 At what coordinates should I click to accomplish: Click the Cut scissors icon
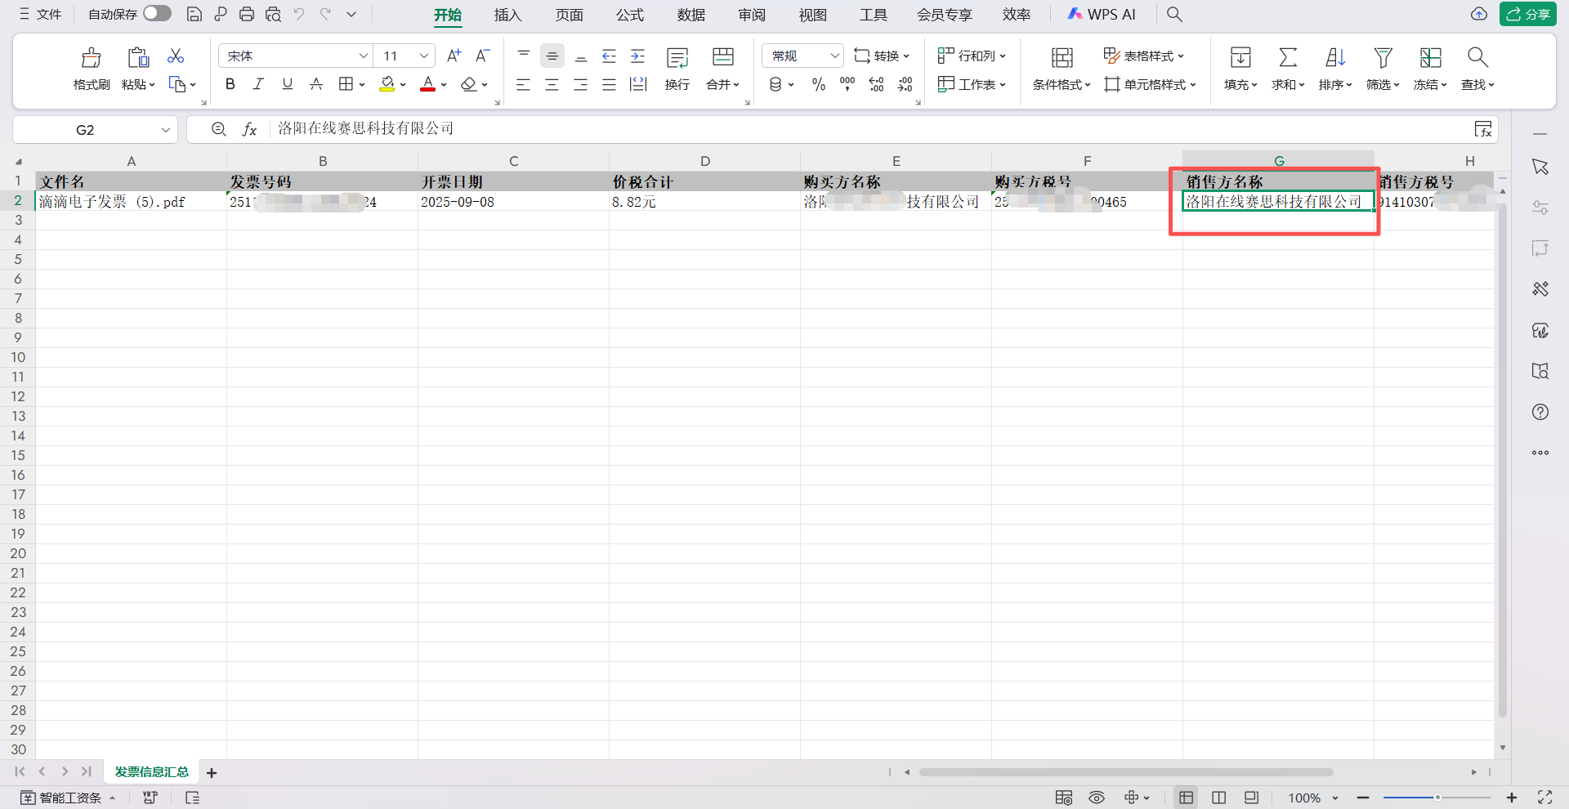pos(176,56)
